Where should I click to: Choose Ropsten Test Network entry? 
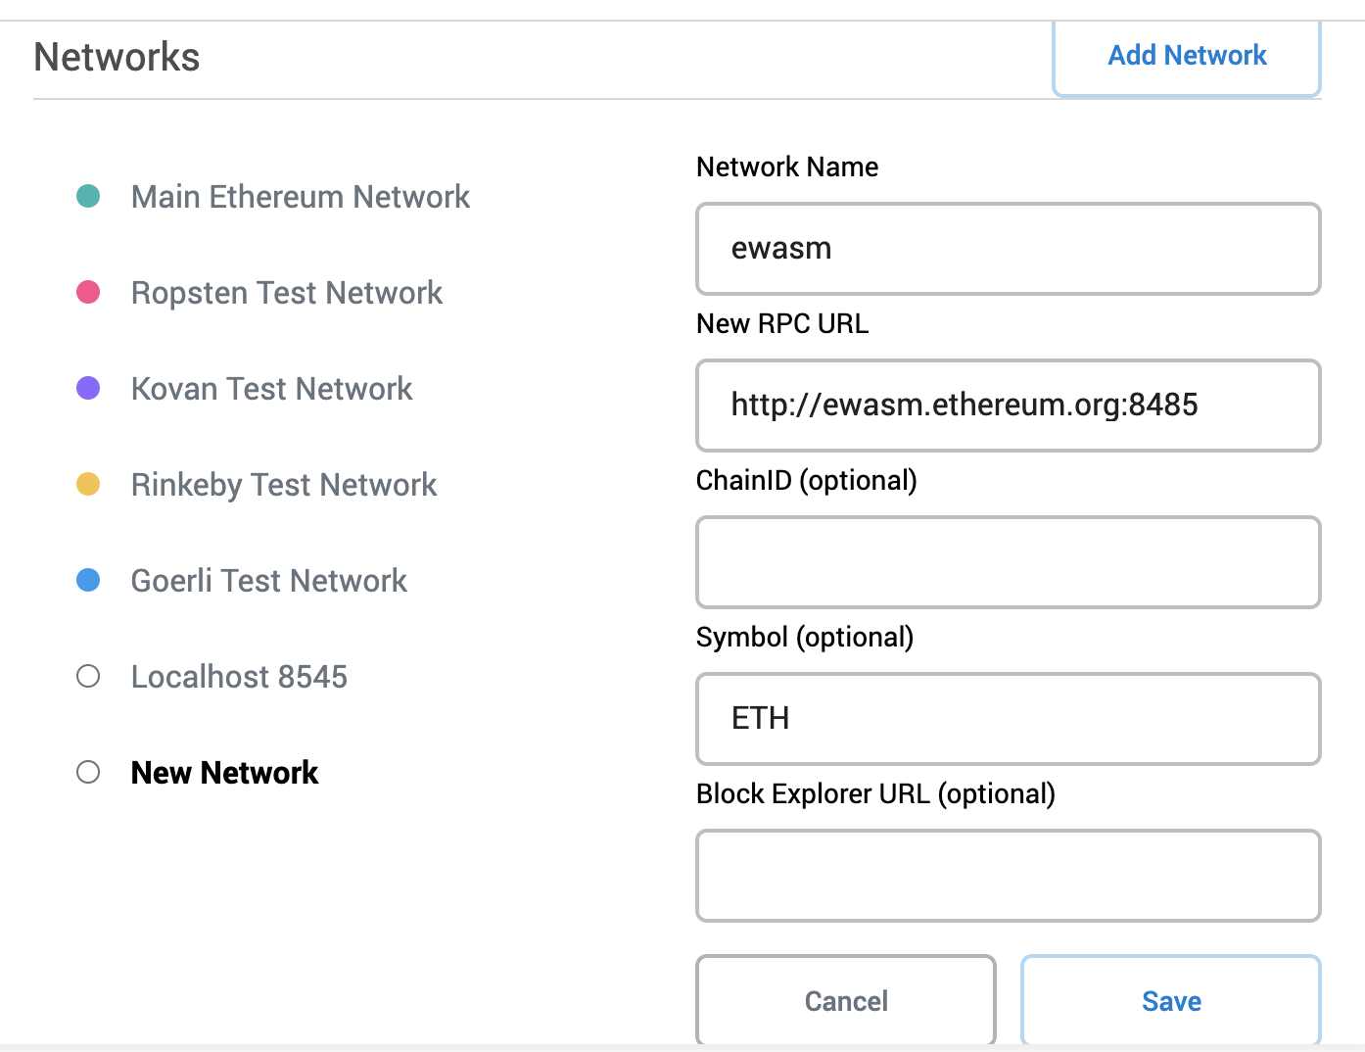pos(286,293)
